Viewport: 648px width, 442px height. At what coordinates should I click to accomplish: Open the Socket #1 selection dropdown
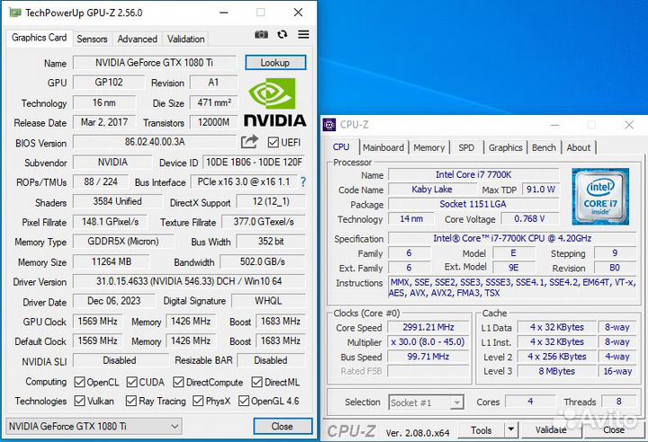click(426, 402)
